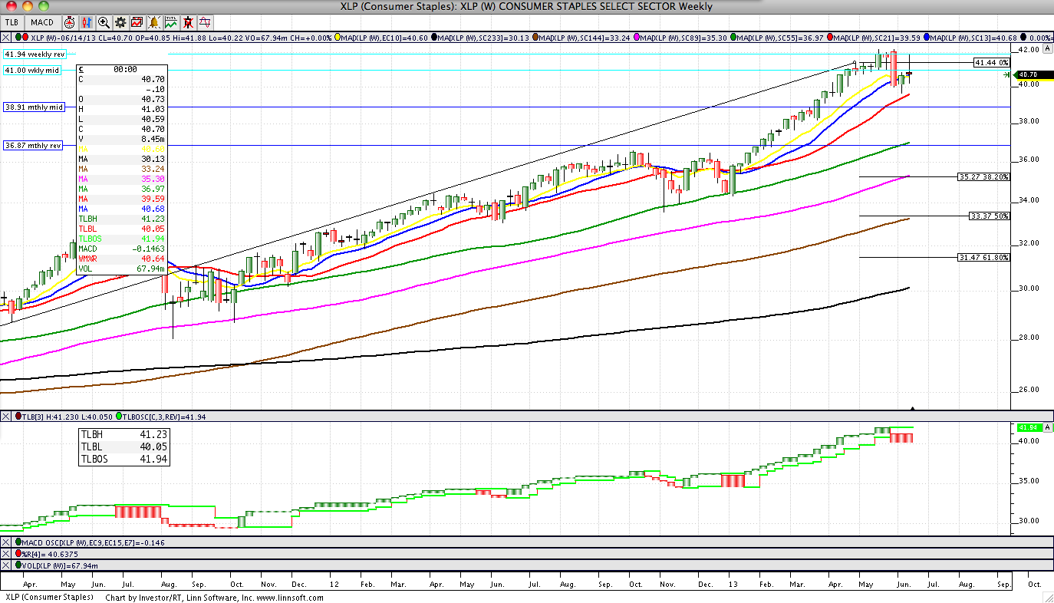Click the green arrow beside price scale
The height and width of the screenshot is (603, 1054).
pyautogui.click(x=1006, y=74)
